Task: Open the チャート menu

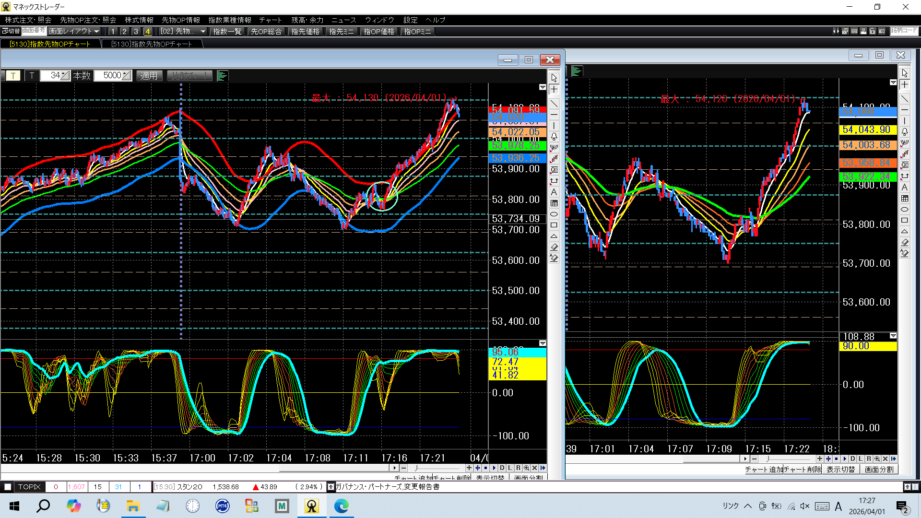Action: [x=270, y=20]
